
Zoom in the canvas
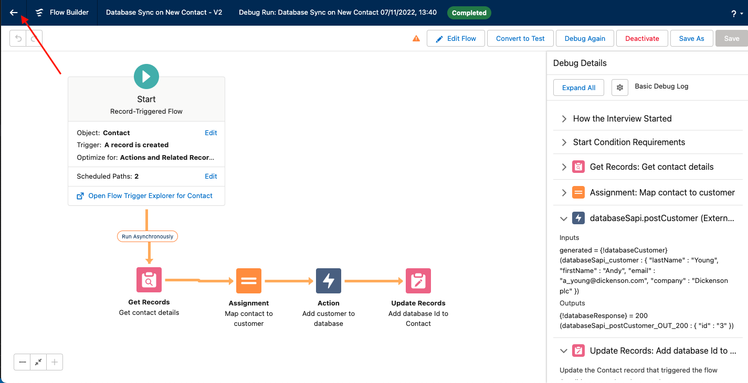tap(55, 362)
